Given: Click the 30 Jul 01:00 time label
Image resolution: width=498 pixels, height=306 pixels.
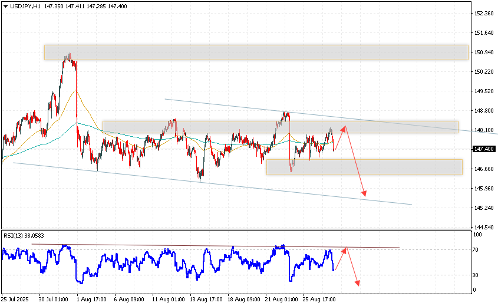Looking at the screenshot, I should coord(54,300).
